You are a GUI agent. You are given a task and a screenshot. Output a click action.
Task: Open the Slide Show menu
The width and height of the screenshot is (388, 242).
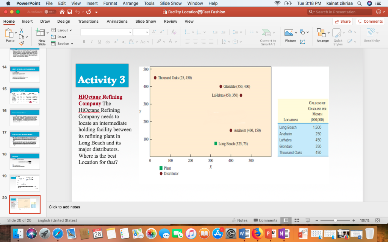tap(171, 3)
